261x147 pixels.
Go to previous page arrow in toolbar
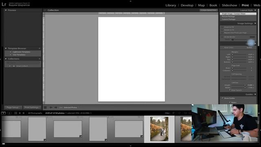pos(51,107)
